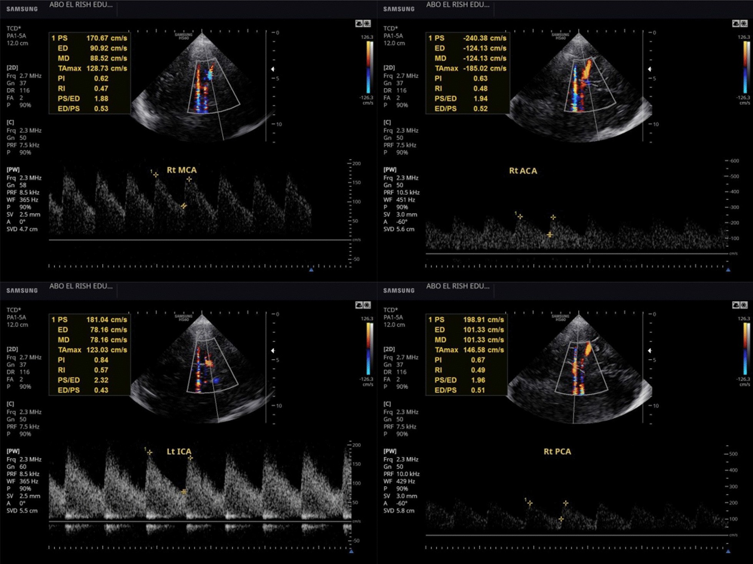753x564 pixels.
Task: Select the end-diastolic caliper on Rt MCA waveform
Action: [184, 206]
